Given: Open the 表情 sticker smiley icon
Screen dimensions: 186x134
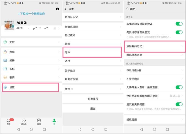Looking at the screenshot, I should pyautogui.click(x=5, y=77).
